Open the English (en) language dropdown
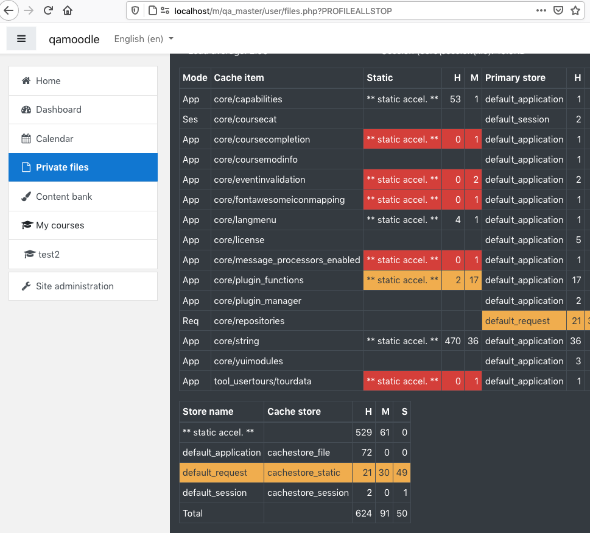590x533 pixels. coord(144,39)
